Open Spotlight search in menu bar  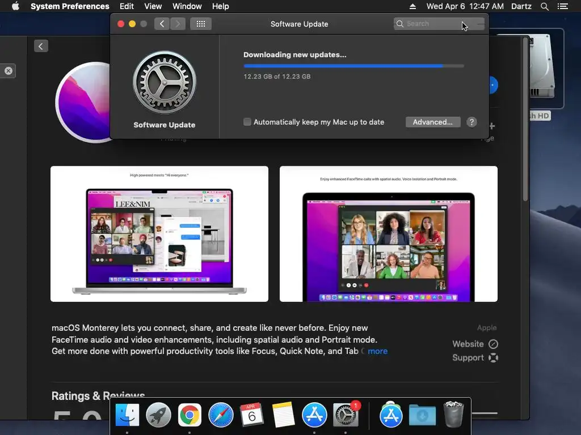(544, 6)
